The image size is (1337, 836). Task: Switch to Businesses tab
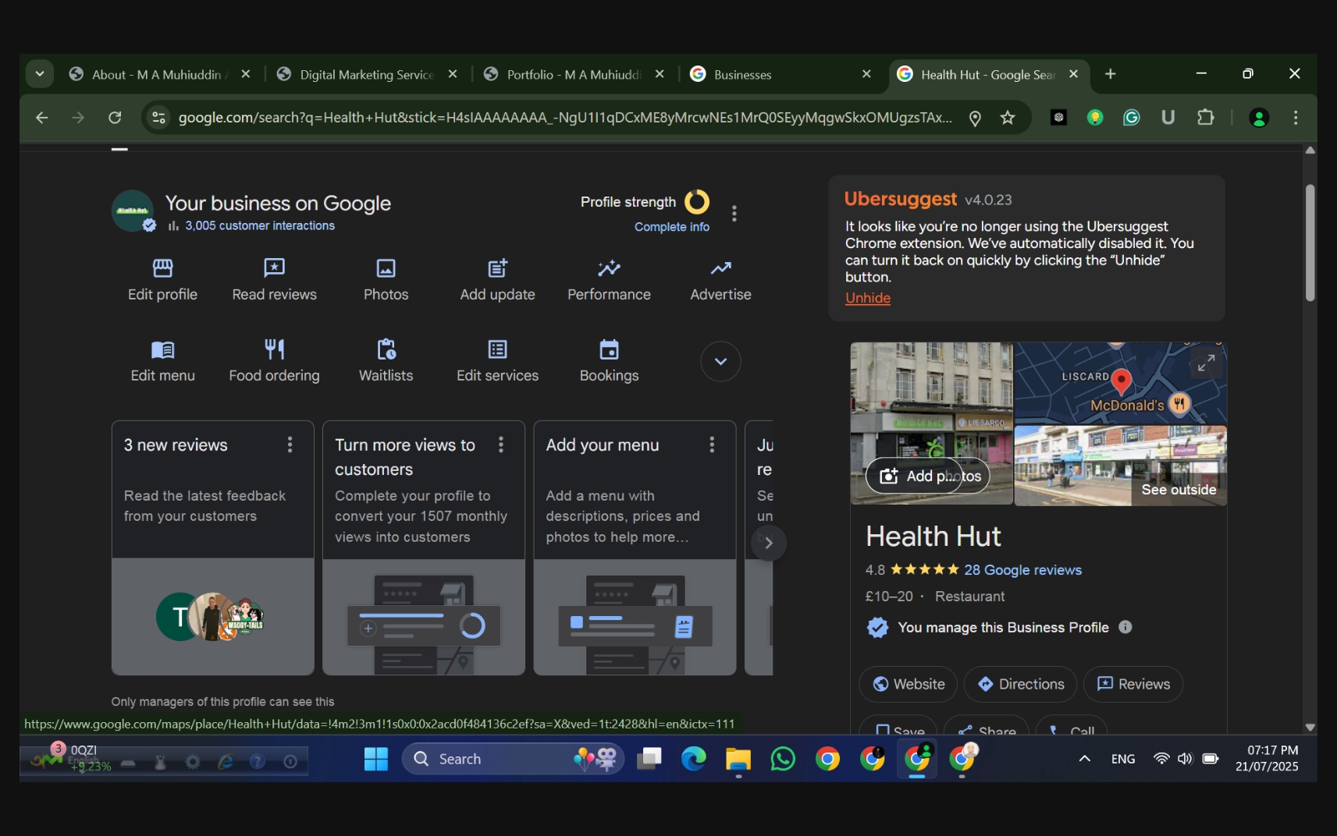(x=781, y=74)
